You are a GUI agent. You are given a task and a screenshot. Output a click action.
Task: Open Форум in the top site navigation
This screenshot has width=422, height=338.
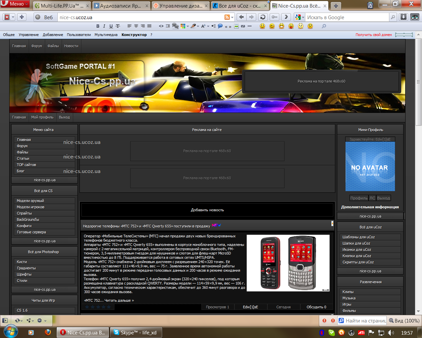pos(37,46)
